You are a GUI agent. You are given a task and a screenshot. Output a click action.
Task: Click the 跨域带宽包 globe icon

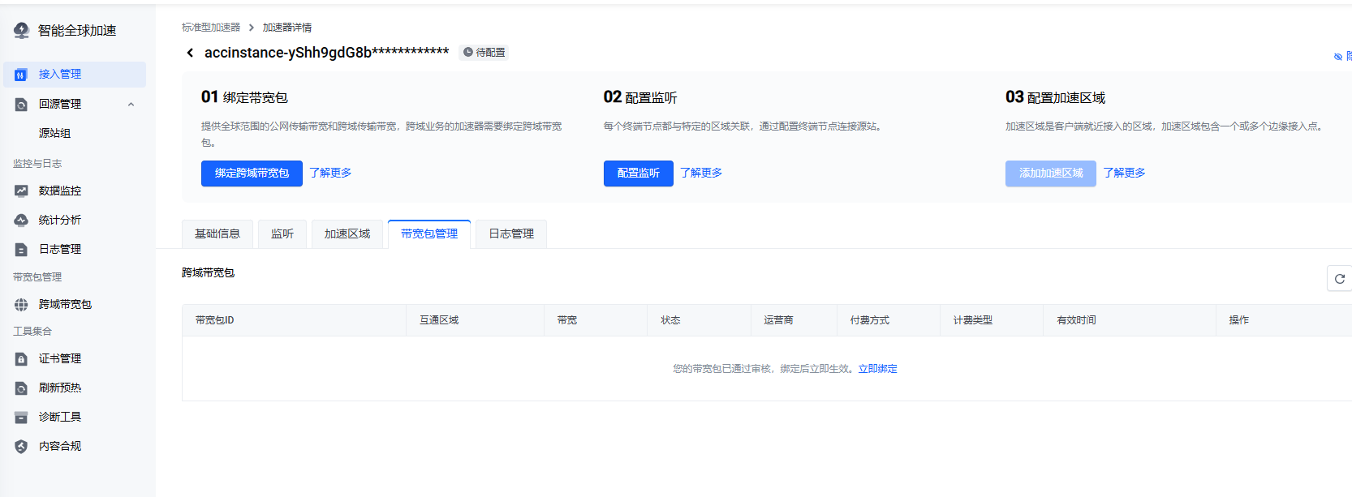(x=21, y=305)
